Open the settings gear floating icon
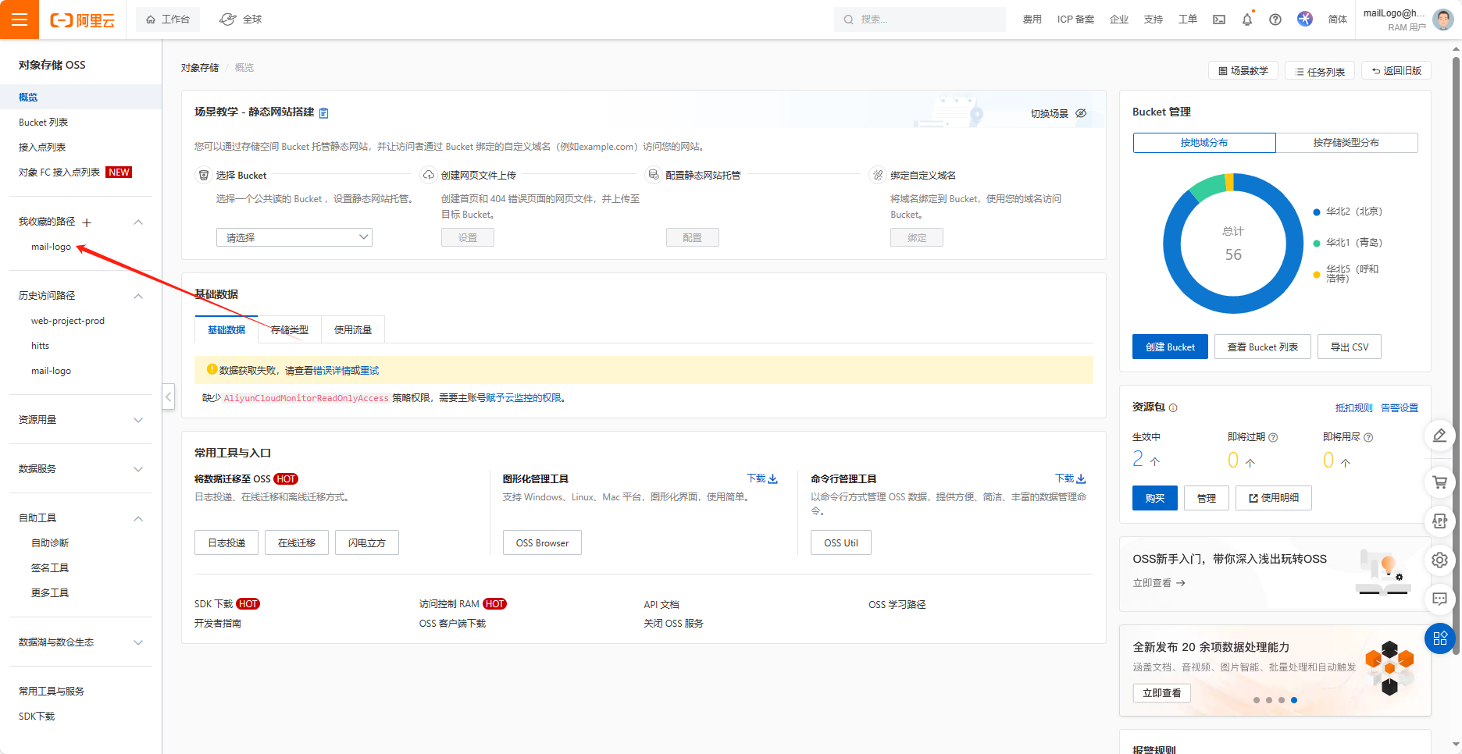The width and height of the screenshot is (1462, 754). [x=1439, y=560]
